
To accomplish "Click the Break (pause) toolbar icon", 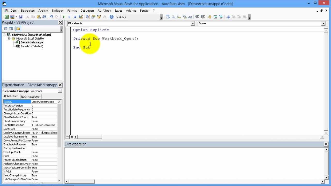I will click(x=69, y=17).
